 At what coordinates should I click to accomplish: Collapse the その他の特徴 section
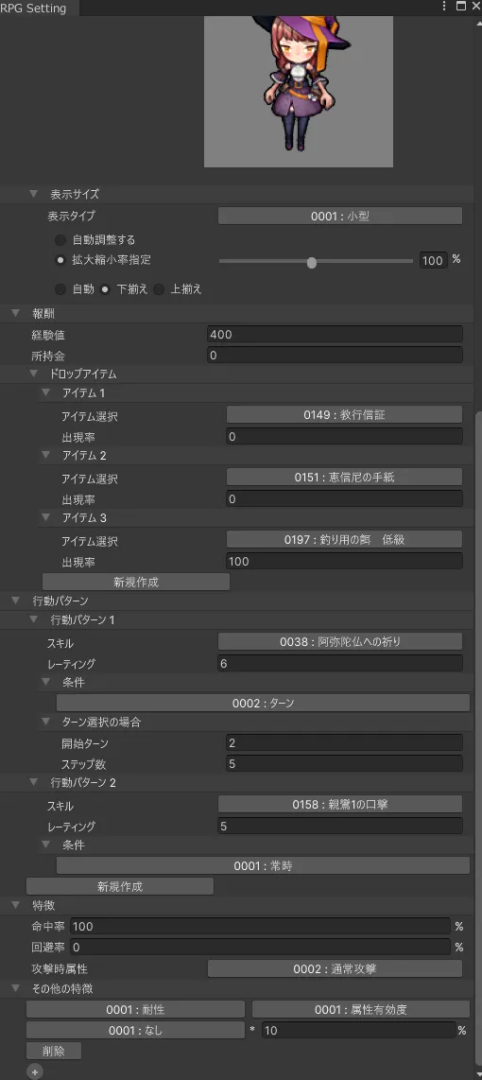click(16, 988)
